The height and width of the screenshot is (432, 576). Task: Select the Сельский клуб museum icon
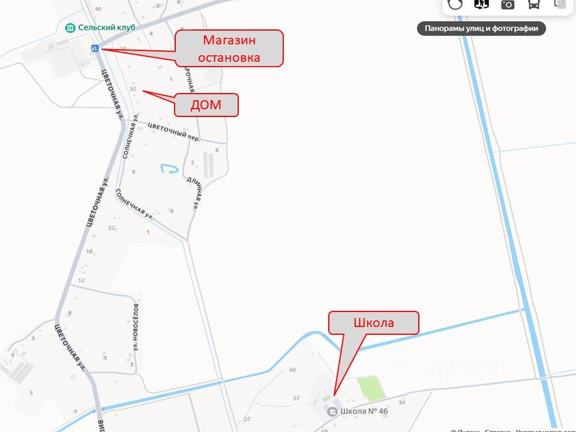70,28
